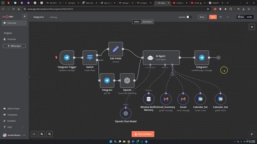This screenshot has width=257, height=144.
Task: Open Variables in the sidebar
Action: (x=14, y=121)
